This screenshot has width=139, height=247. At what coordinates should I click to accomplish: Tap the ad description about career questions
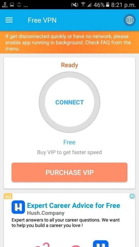(x=65, y=223)
